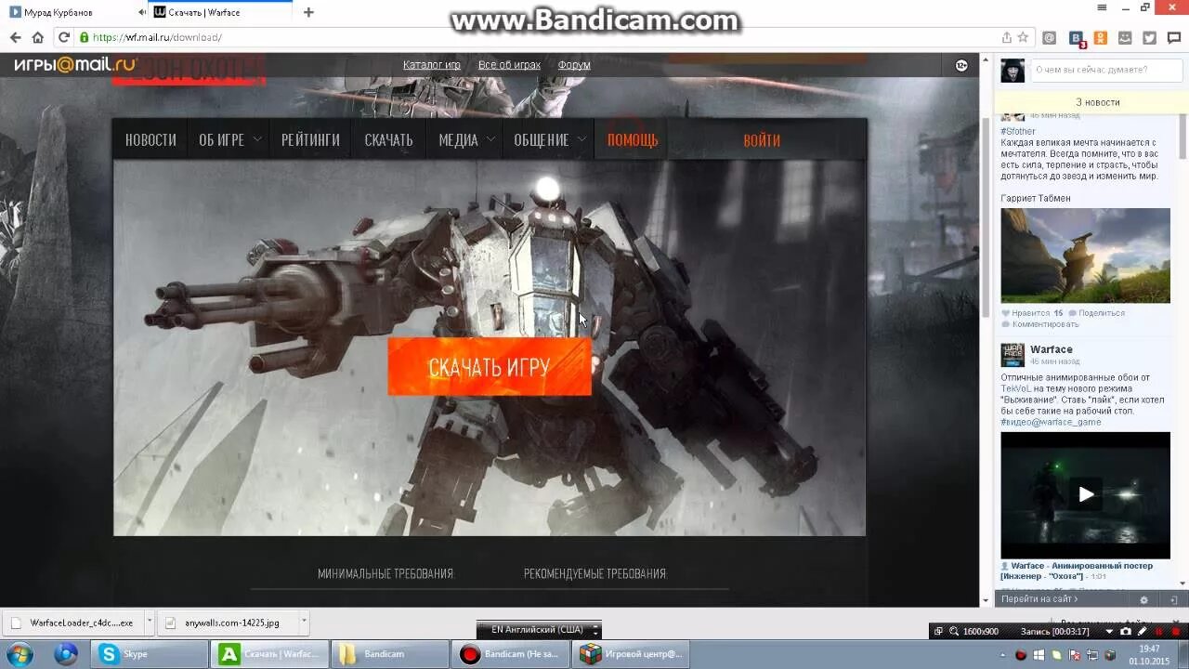The height and width of the screenshot is (669, 1189).
Task: Click the sidebar logout door icon
Action: pyautogui.click(x=1175, y=600)
